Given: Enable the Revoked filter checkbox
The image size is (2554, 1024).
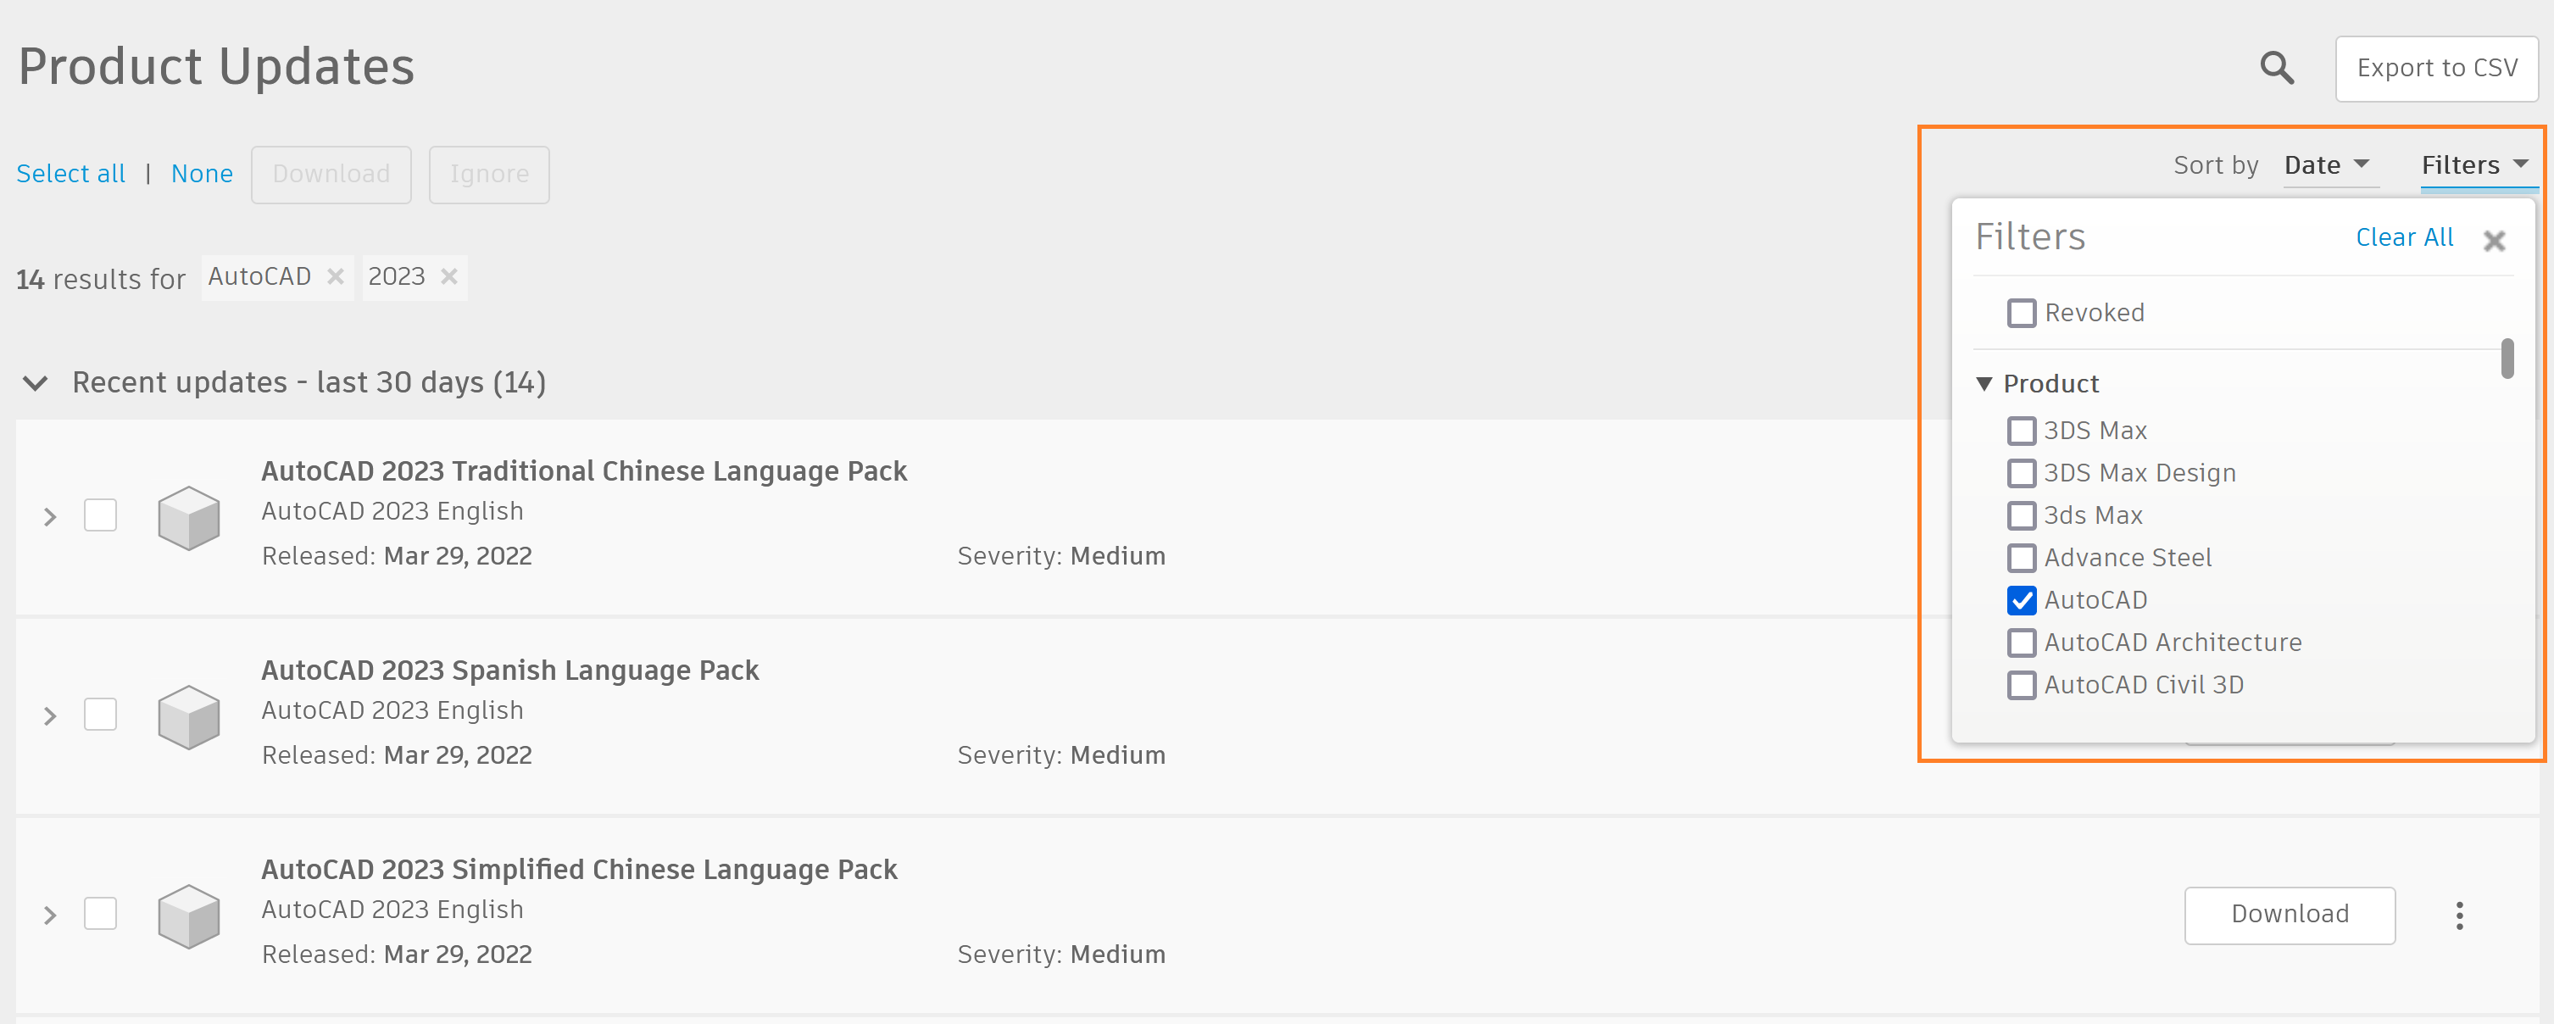Looking at the screenshot, I should 2021,314.
